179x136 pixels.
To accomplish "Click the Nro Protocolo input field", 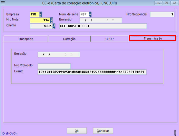I will tap(54, 66).
